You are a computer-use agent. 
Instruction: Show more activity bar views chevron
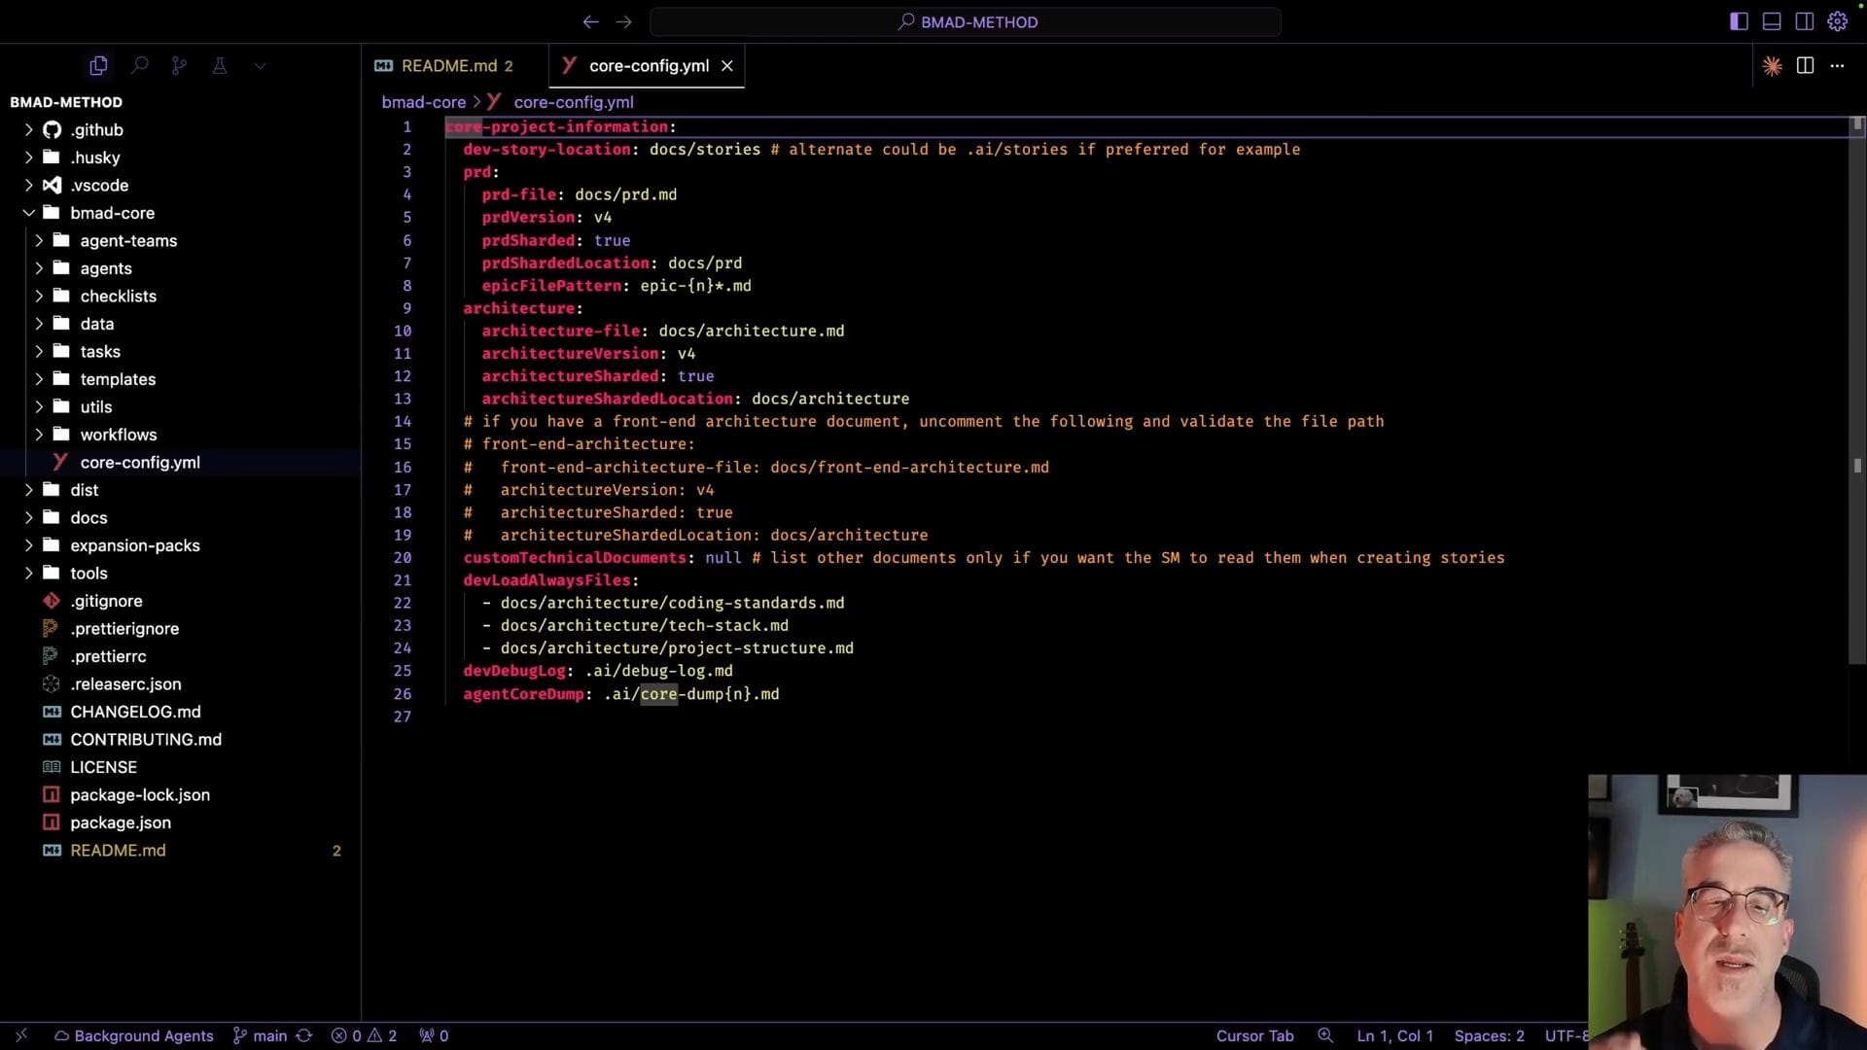[x=260, y=66]
